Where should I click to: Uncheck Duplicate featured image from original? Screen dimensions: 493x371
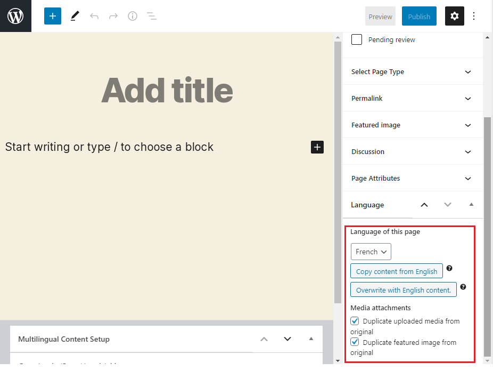click(x=355, y=343)
